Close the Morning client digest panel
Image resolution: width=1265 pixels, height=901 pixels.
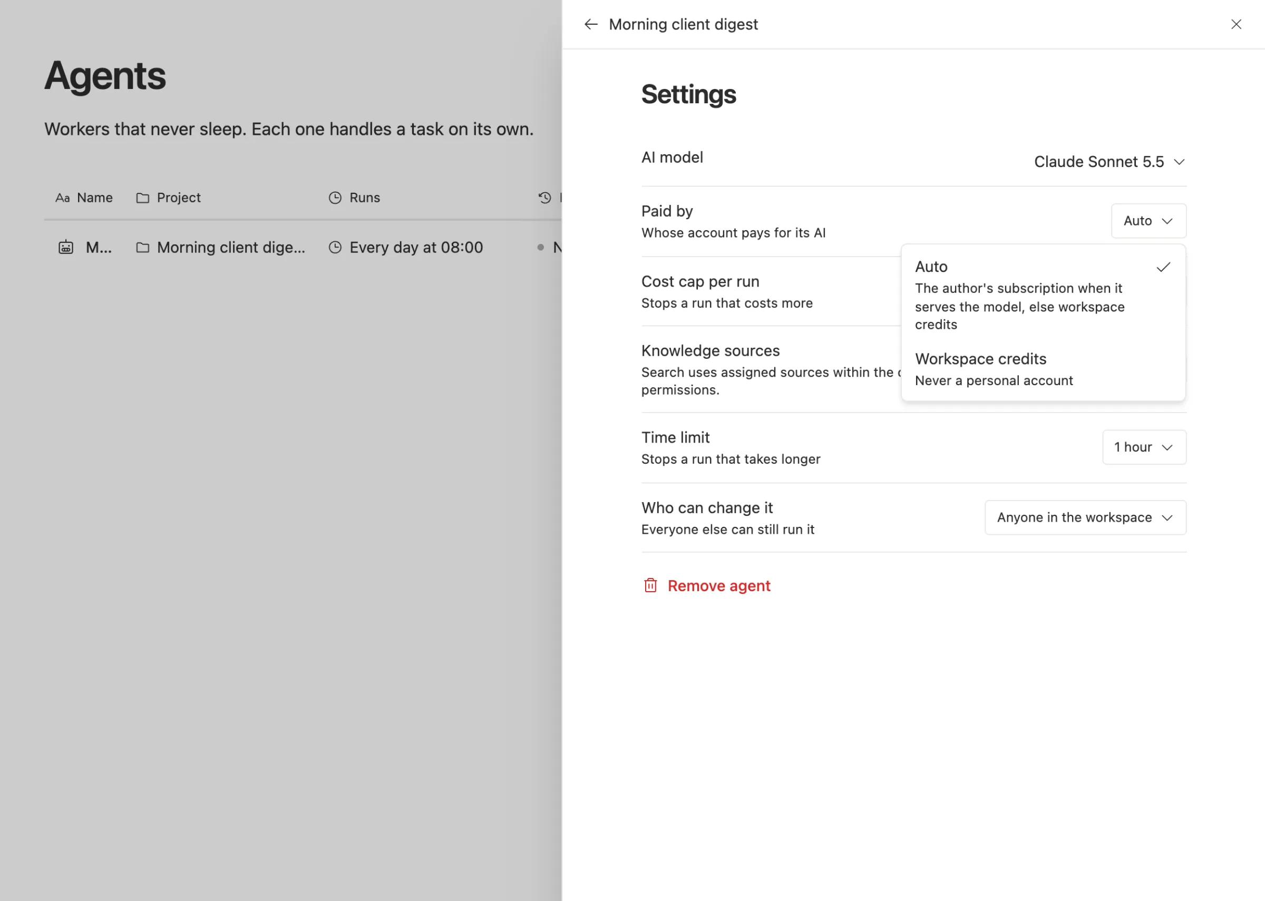1236,24
